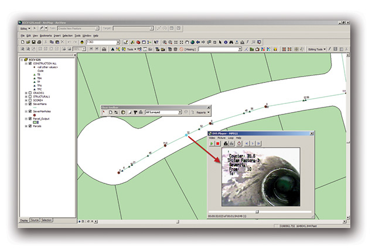Click the Editor dropdown button
This screenshot has height=250, width=375.
pos(25,28)
